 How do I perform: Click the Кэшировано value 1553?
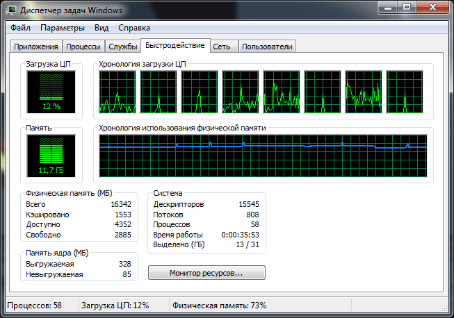(x=123, y=215)
